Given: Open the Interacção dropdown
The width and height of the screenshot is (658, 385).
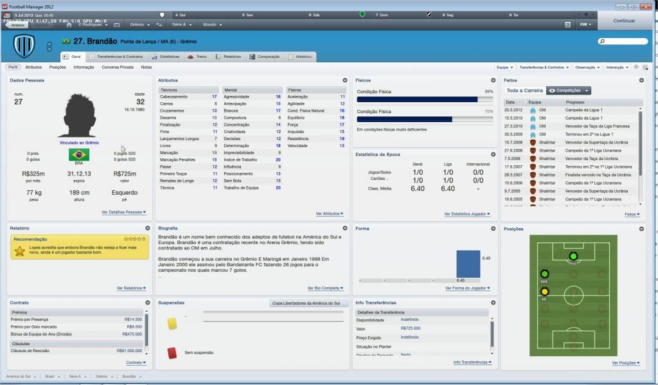Looking at the screenshot, I should [617, 67].
